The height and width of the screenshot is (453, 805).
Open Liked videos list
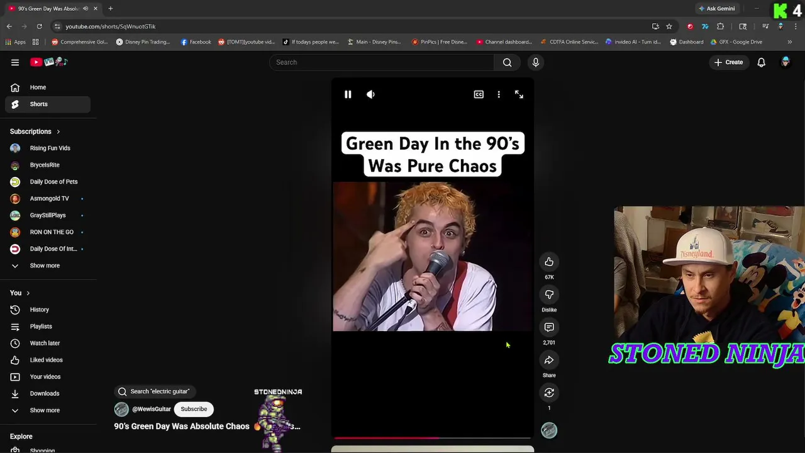[48, 360]
